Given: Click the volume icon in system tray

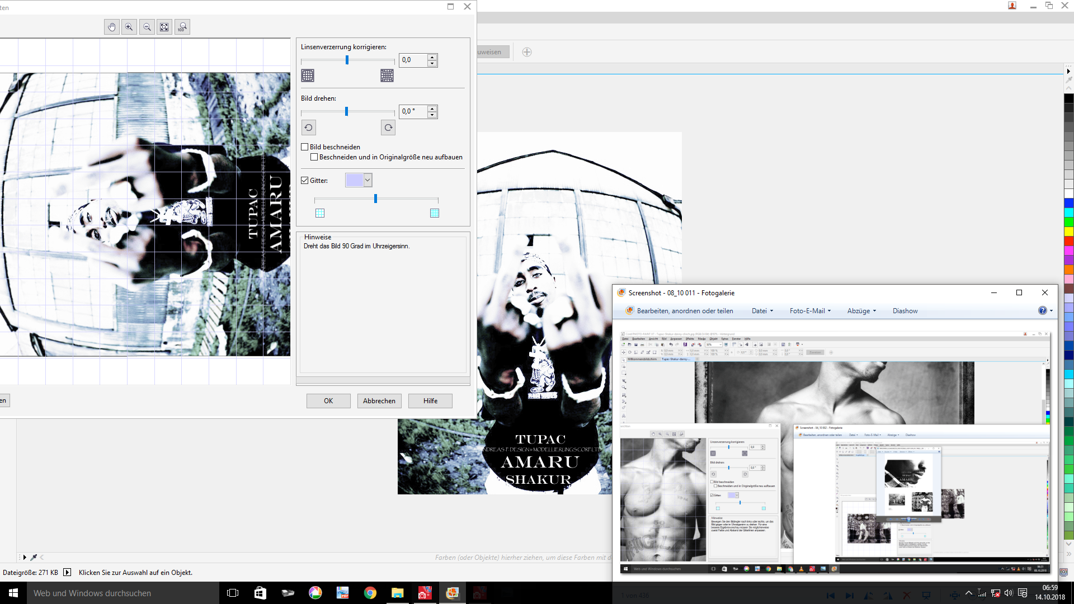Looking at the screenshot, I should (x=1009, y=593).
